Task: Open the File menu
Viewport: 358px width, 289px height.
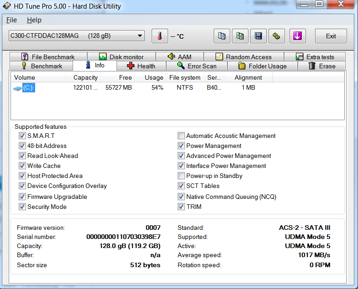Action: [x=11, y=20]
